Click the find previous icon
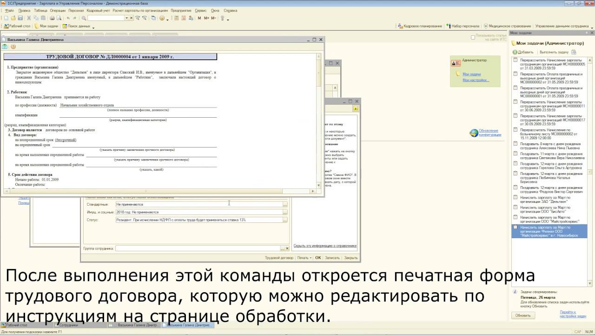Image resolution: width=595 pixels, height=335 pixels. click(x=145, y=18)
